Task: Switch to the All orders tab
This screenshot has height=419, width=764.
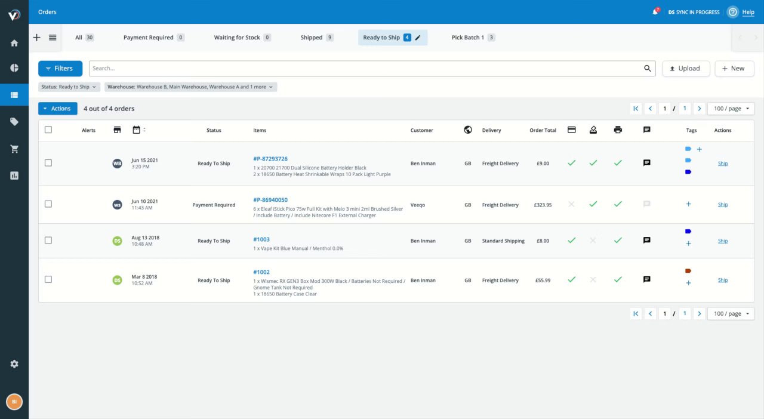Action: click(x=84, y=38)
